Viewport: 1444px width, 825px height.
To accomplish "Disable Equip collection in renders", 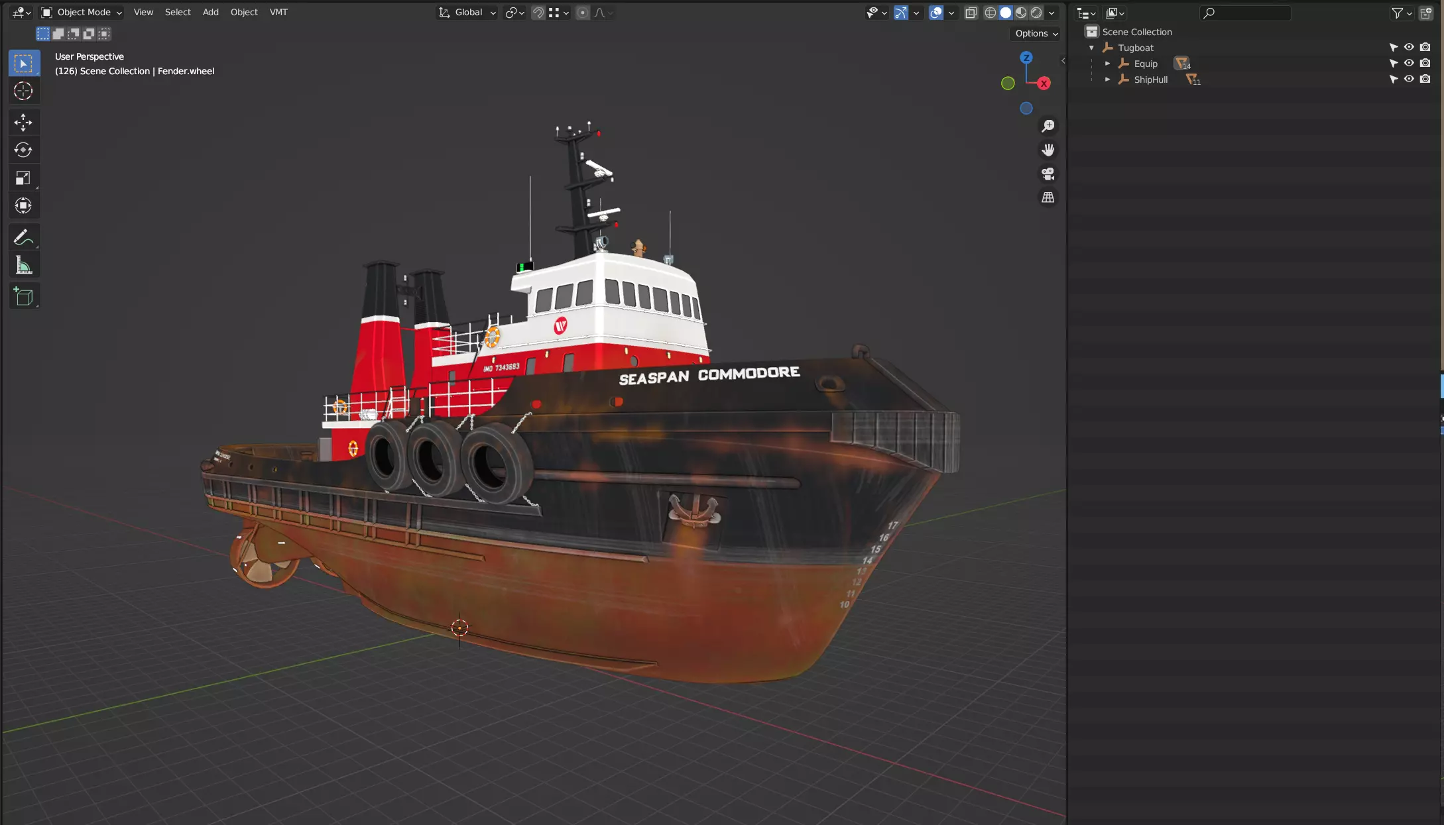I will pyautogui.click(x=1425, y=63).
